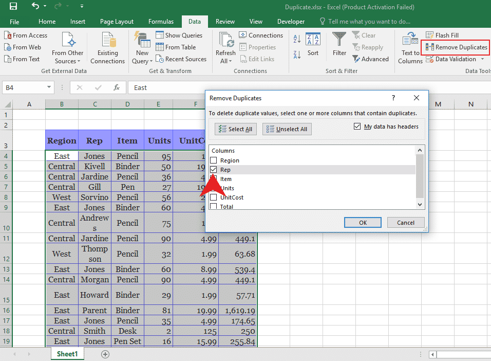Screen dimensions: 491x361
Task: Open the Name Box dropdown arrow
Action: point(49,88)
